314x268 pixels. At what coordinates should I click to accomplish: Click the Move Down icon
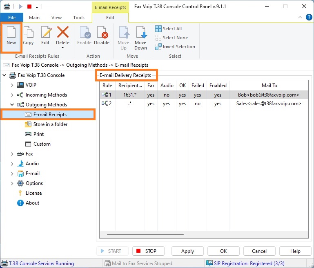141,32
